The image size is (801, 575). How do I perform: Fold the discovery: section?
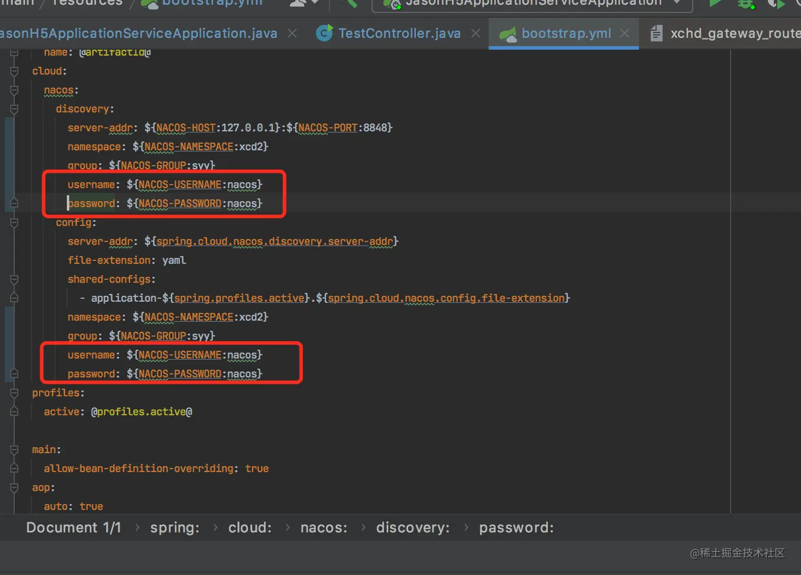coord(14,109)
